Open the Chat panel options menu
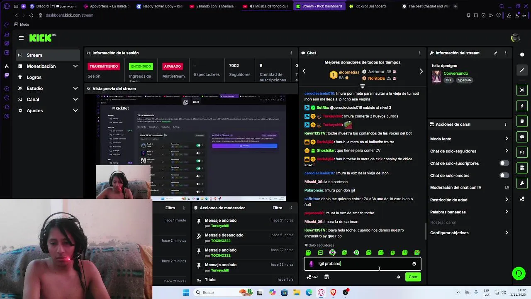531x299 pixels. pos(420,53)
